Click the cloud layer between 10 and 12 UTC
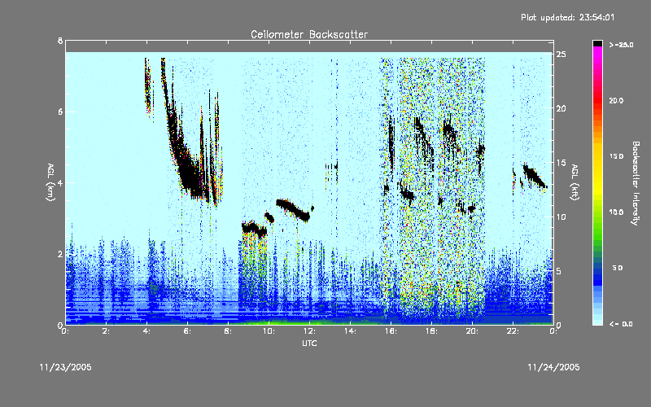The height and width of the screenshot is (407, 651). tap(293, 210)
